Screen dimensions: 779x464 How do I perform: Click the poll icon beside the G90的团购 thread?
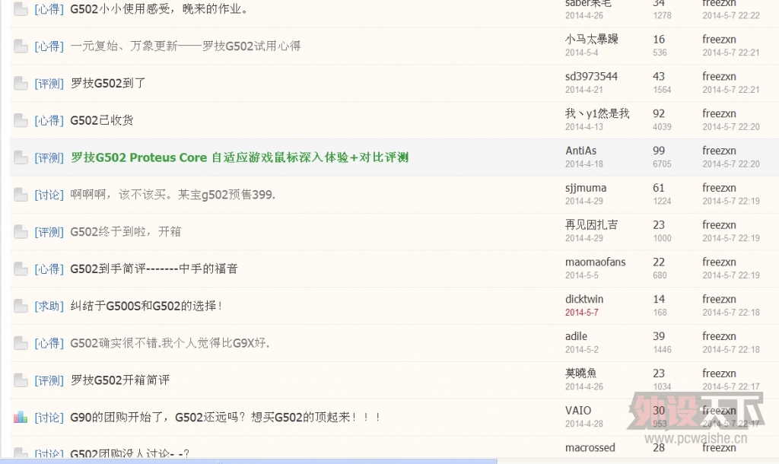click(x=21, y=418)
